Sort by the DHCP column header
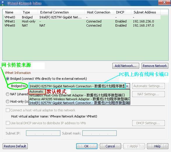171x152 pixels. [x=122, y=12]
